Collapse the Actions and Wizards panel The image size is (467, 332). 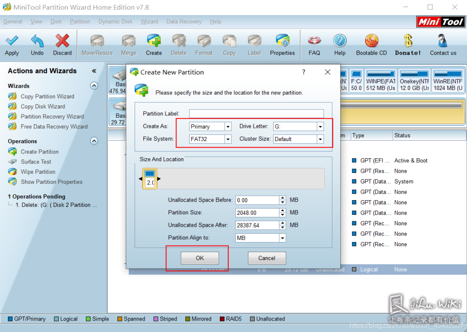tap(94, 71)
